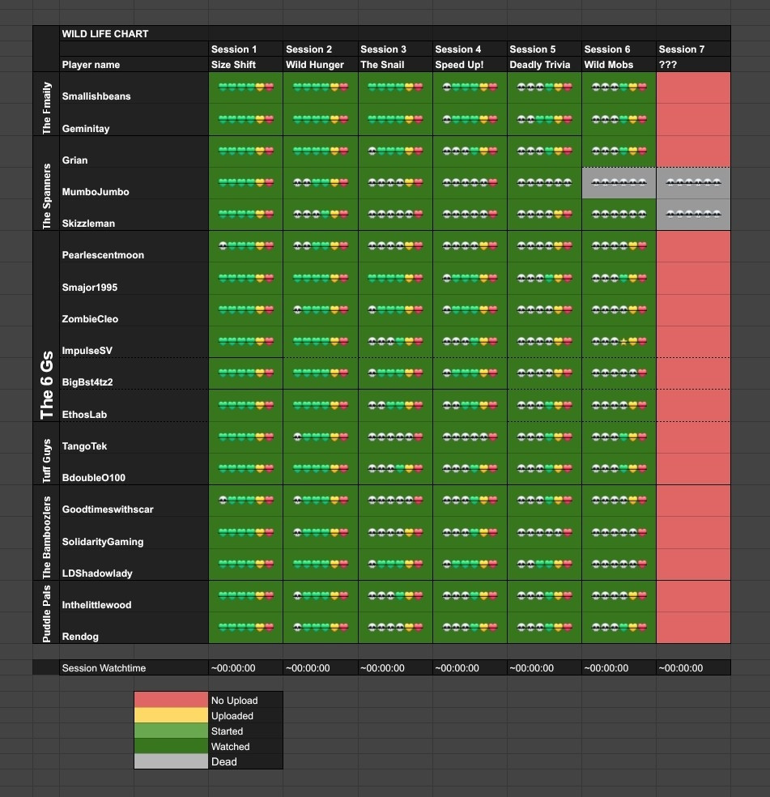This screenshot has height=797, width=770.
Task: Click the Wild Hunger session title
Action: [320, 65]
